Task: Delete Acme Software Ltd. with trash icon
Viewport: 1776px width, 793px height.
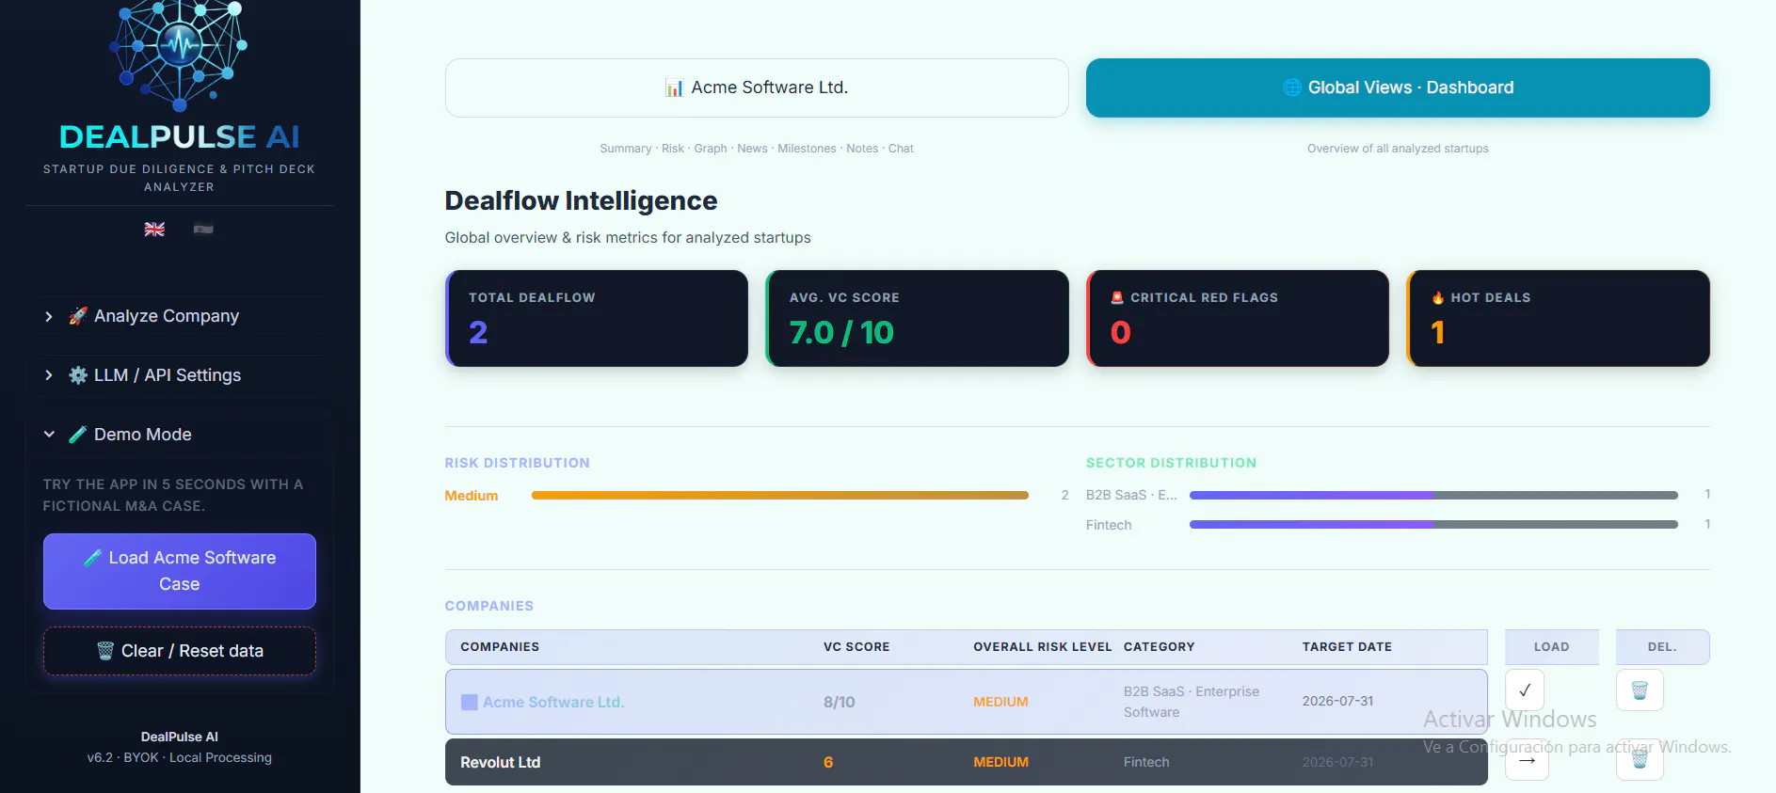Action: pyautogui.click(x=1640, y=690)
